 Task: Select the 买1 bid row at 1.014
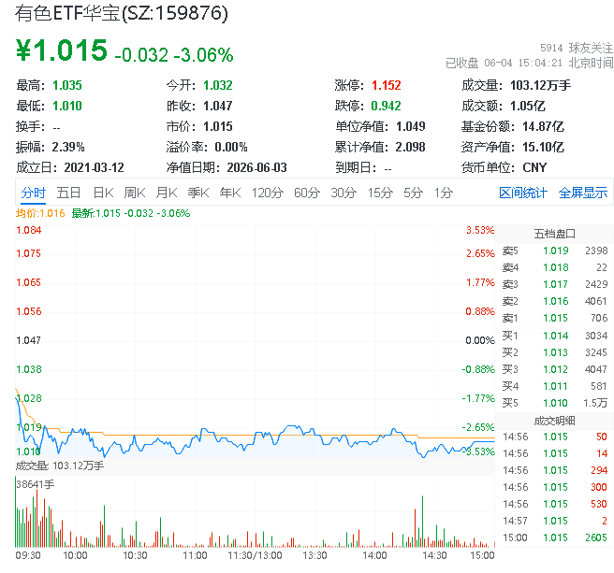(x=555, y=336)
